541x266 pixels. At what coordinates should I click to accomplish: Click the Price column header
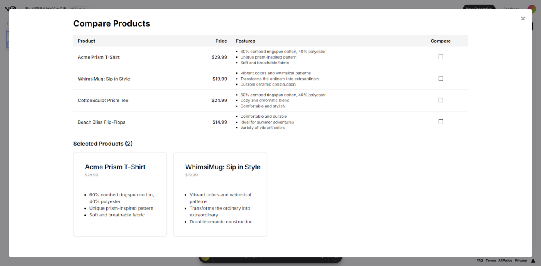pyautogui.click(x=221, y=41)
